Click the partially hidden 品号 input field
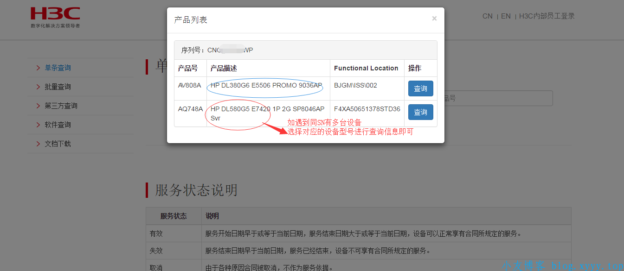The width and height of the screenshot is (624, 271). click(x=498, y=98)
